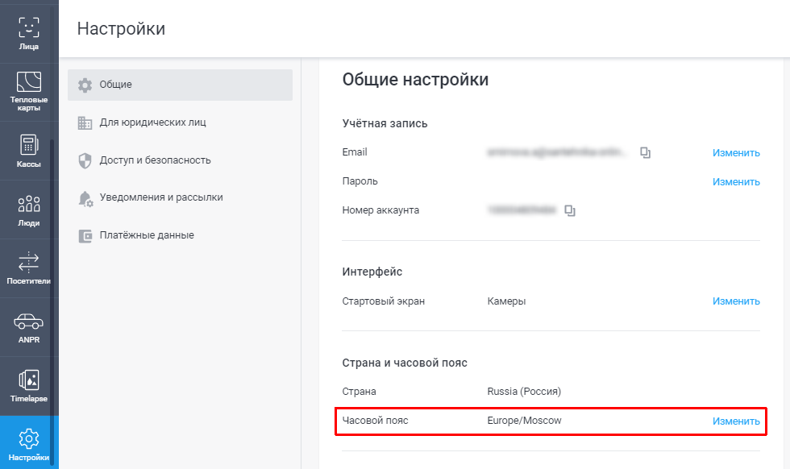Viewport: 790px width, 469px height.
Task: Click the Настройки page title
Action: click(121, 29)
